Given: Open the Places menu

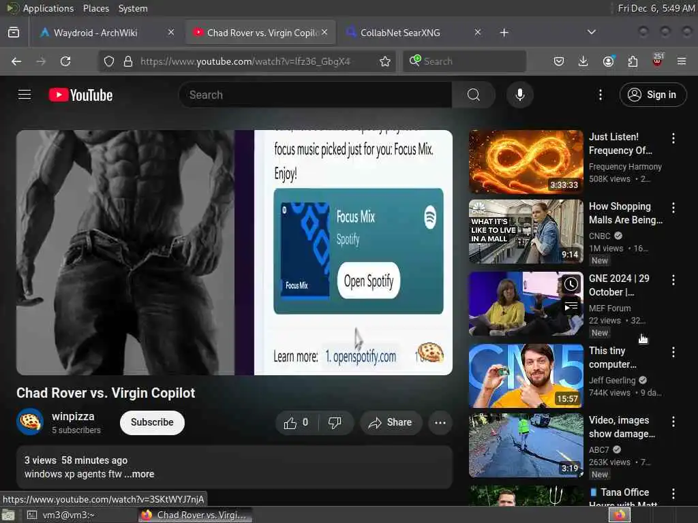Looking at the screenshot, I should point(95,8).
